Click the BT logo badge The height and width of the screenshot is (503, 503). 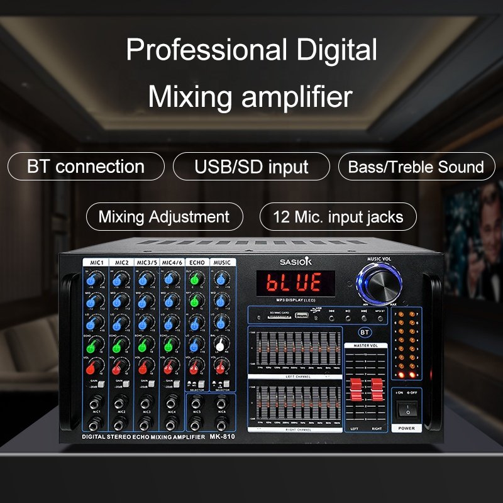point(365,333)
